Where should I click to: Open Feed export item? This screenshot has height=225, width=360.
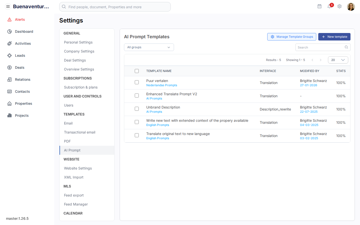(x=87, y=195)
